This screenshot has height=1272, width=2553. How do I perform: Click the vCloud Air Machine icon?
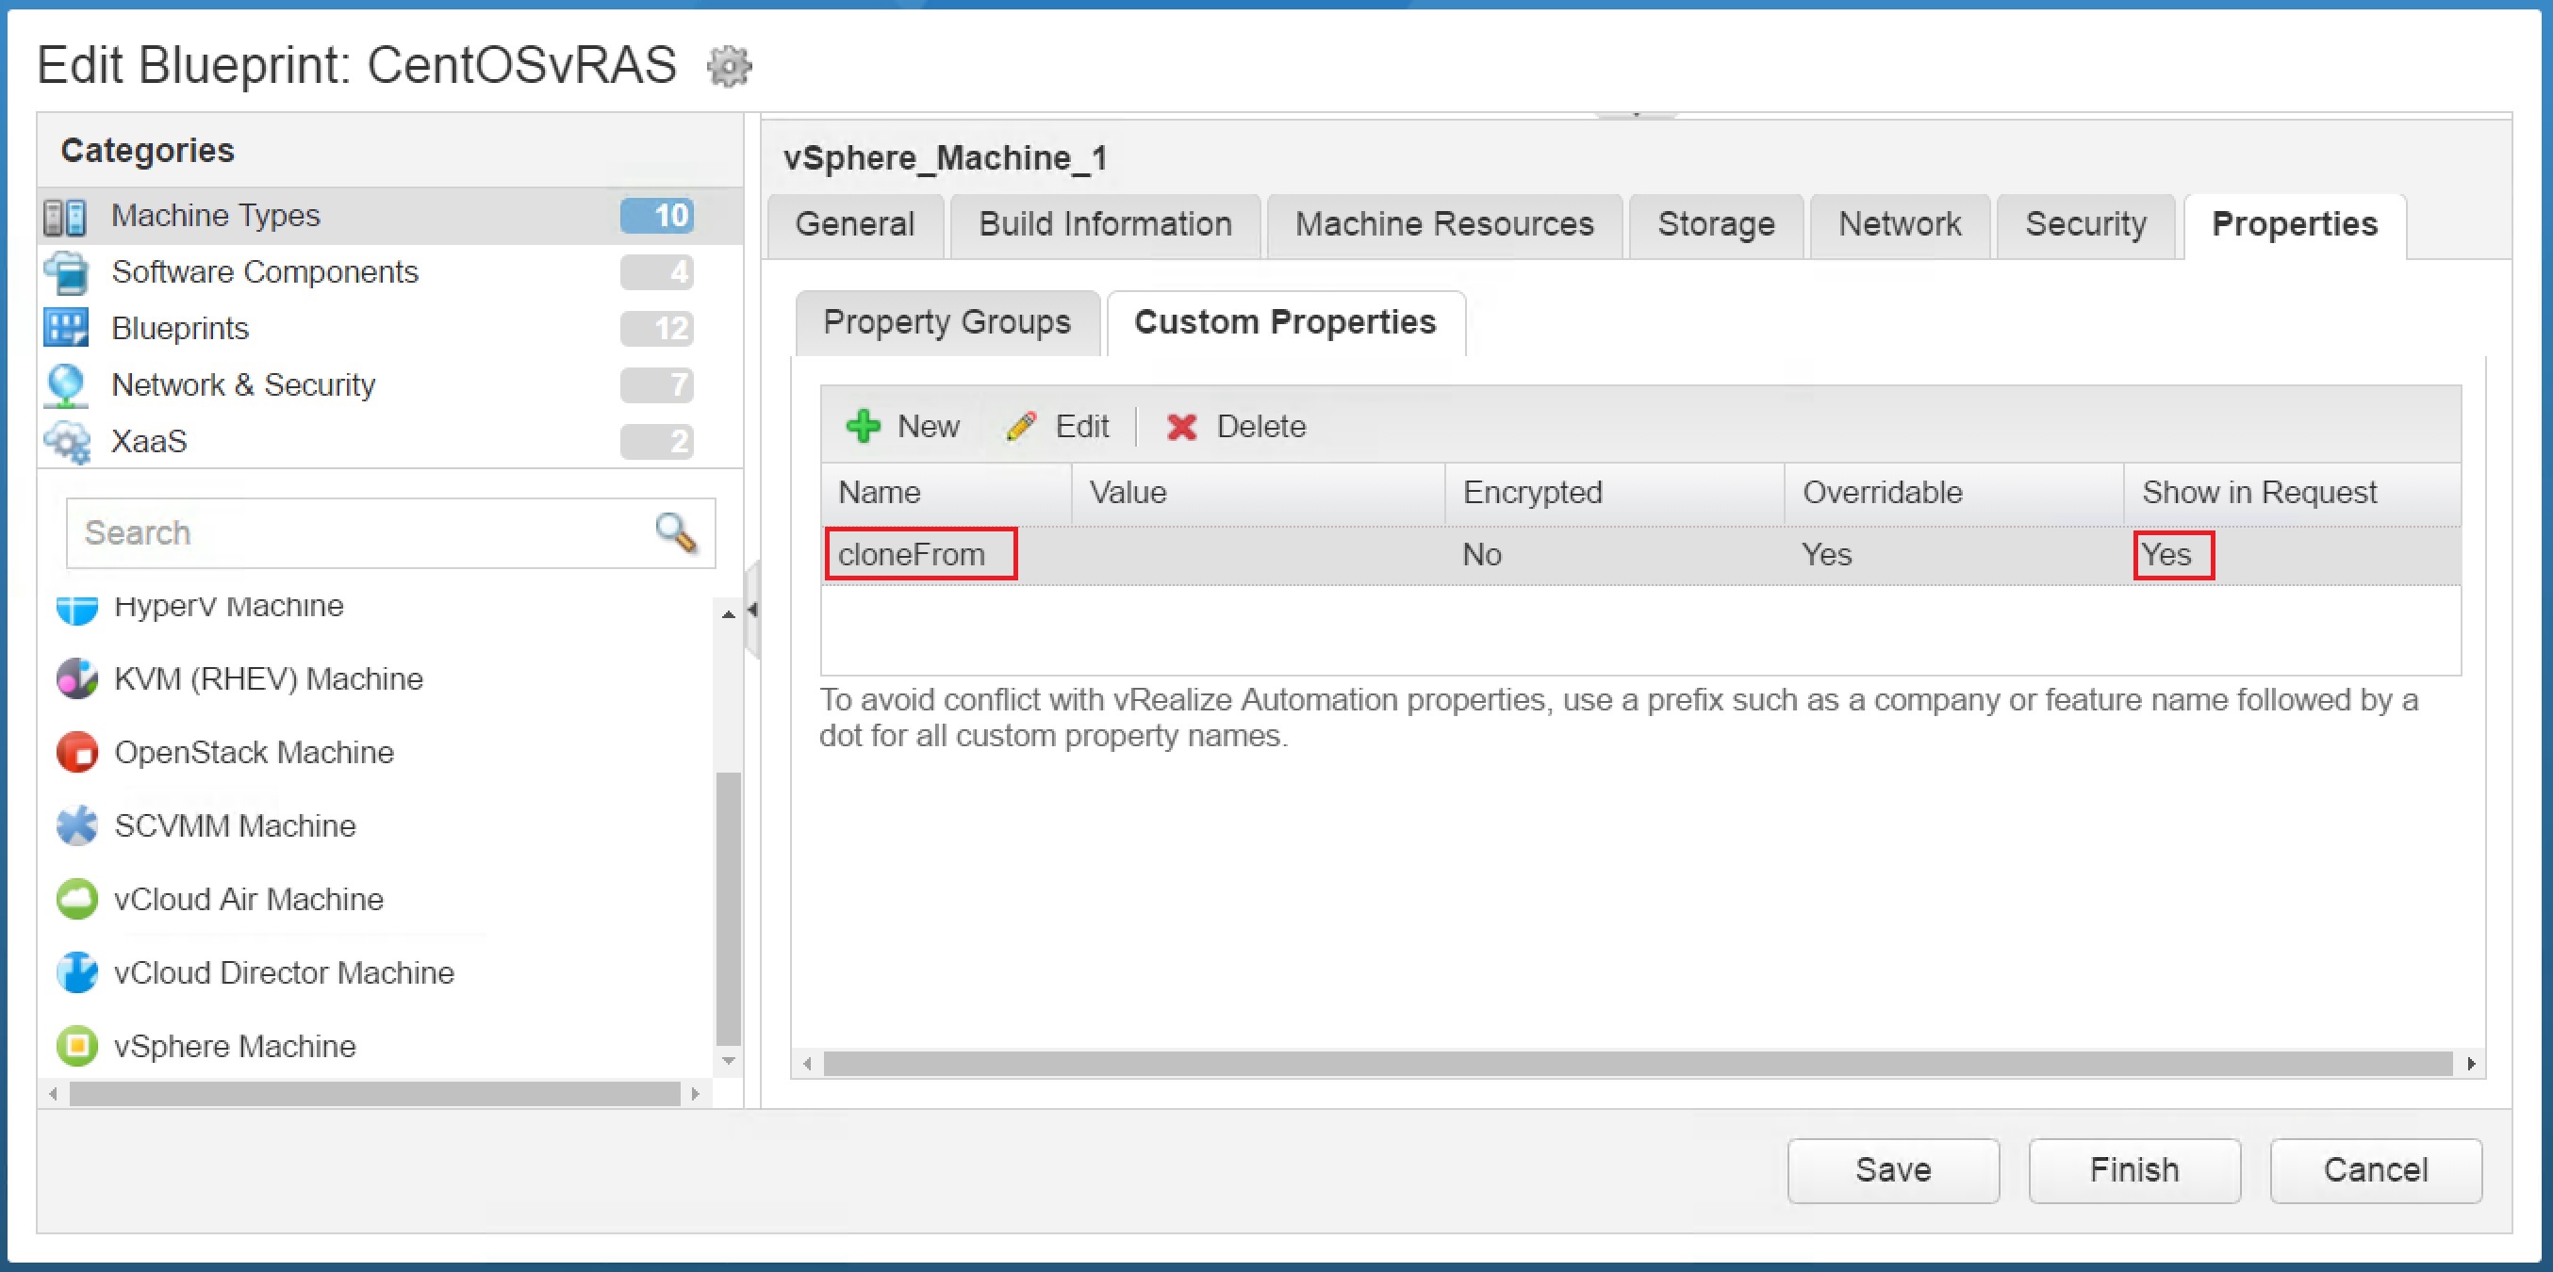76,900
